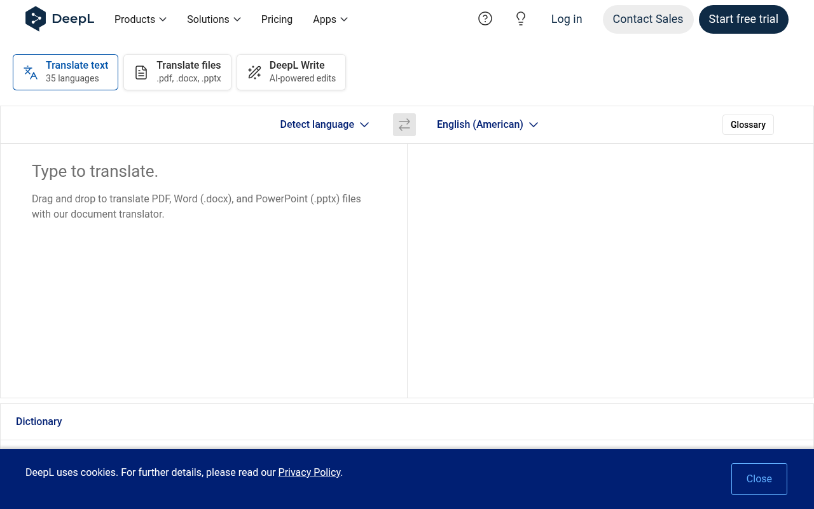This screenshot has width=814, height=509.
Task: Click the Glossary button
Action: pos(748,125)
